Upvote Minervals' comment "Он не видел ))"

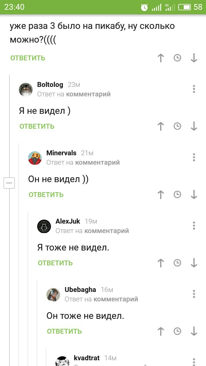161,194
